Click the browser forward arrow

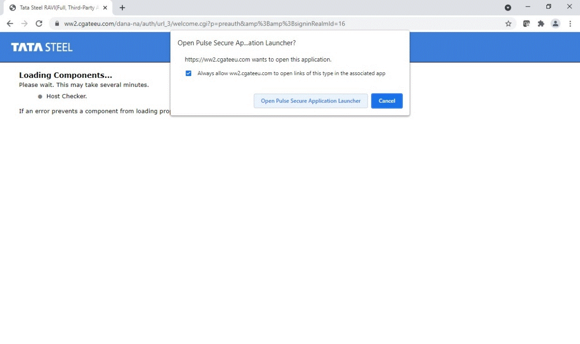(x=24, y=23)
